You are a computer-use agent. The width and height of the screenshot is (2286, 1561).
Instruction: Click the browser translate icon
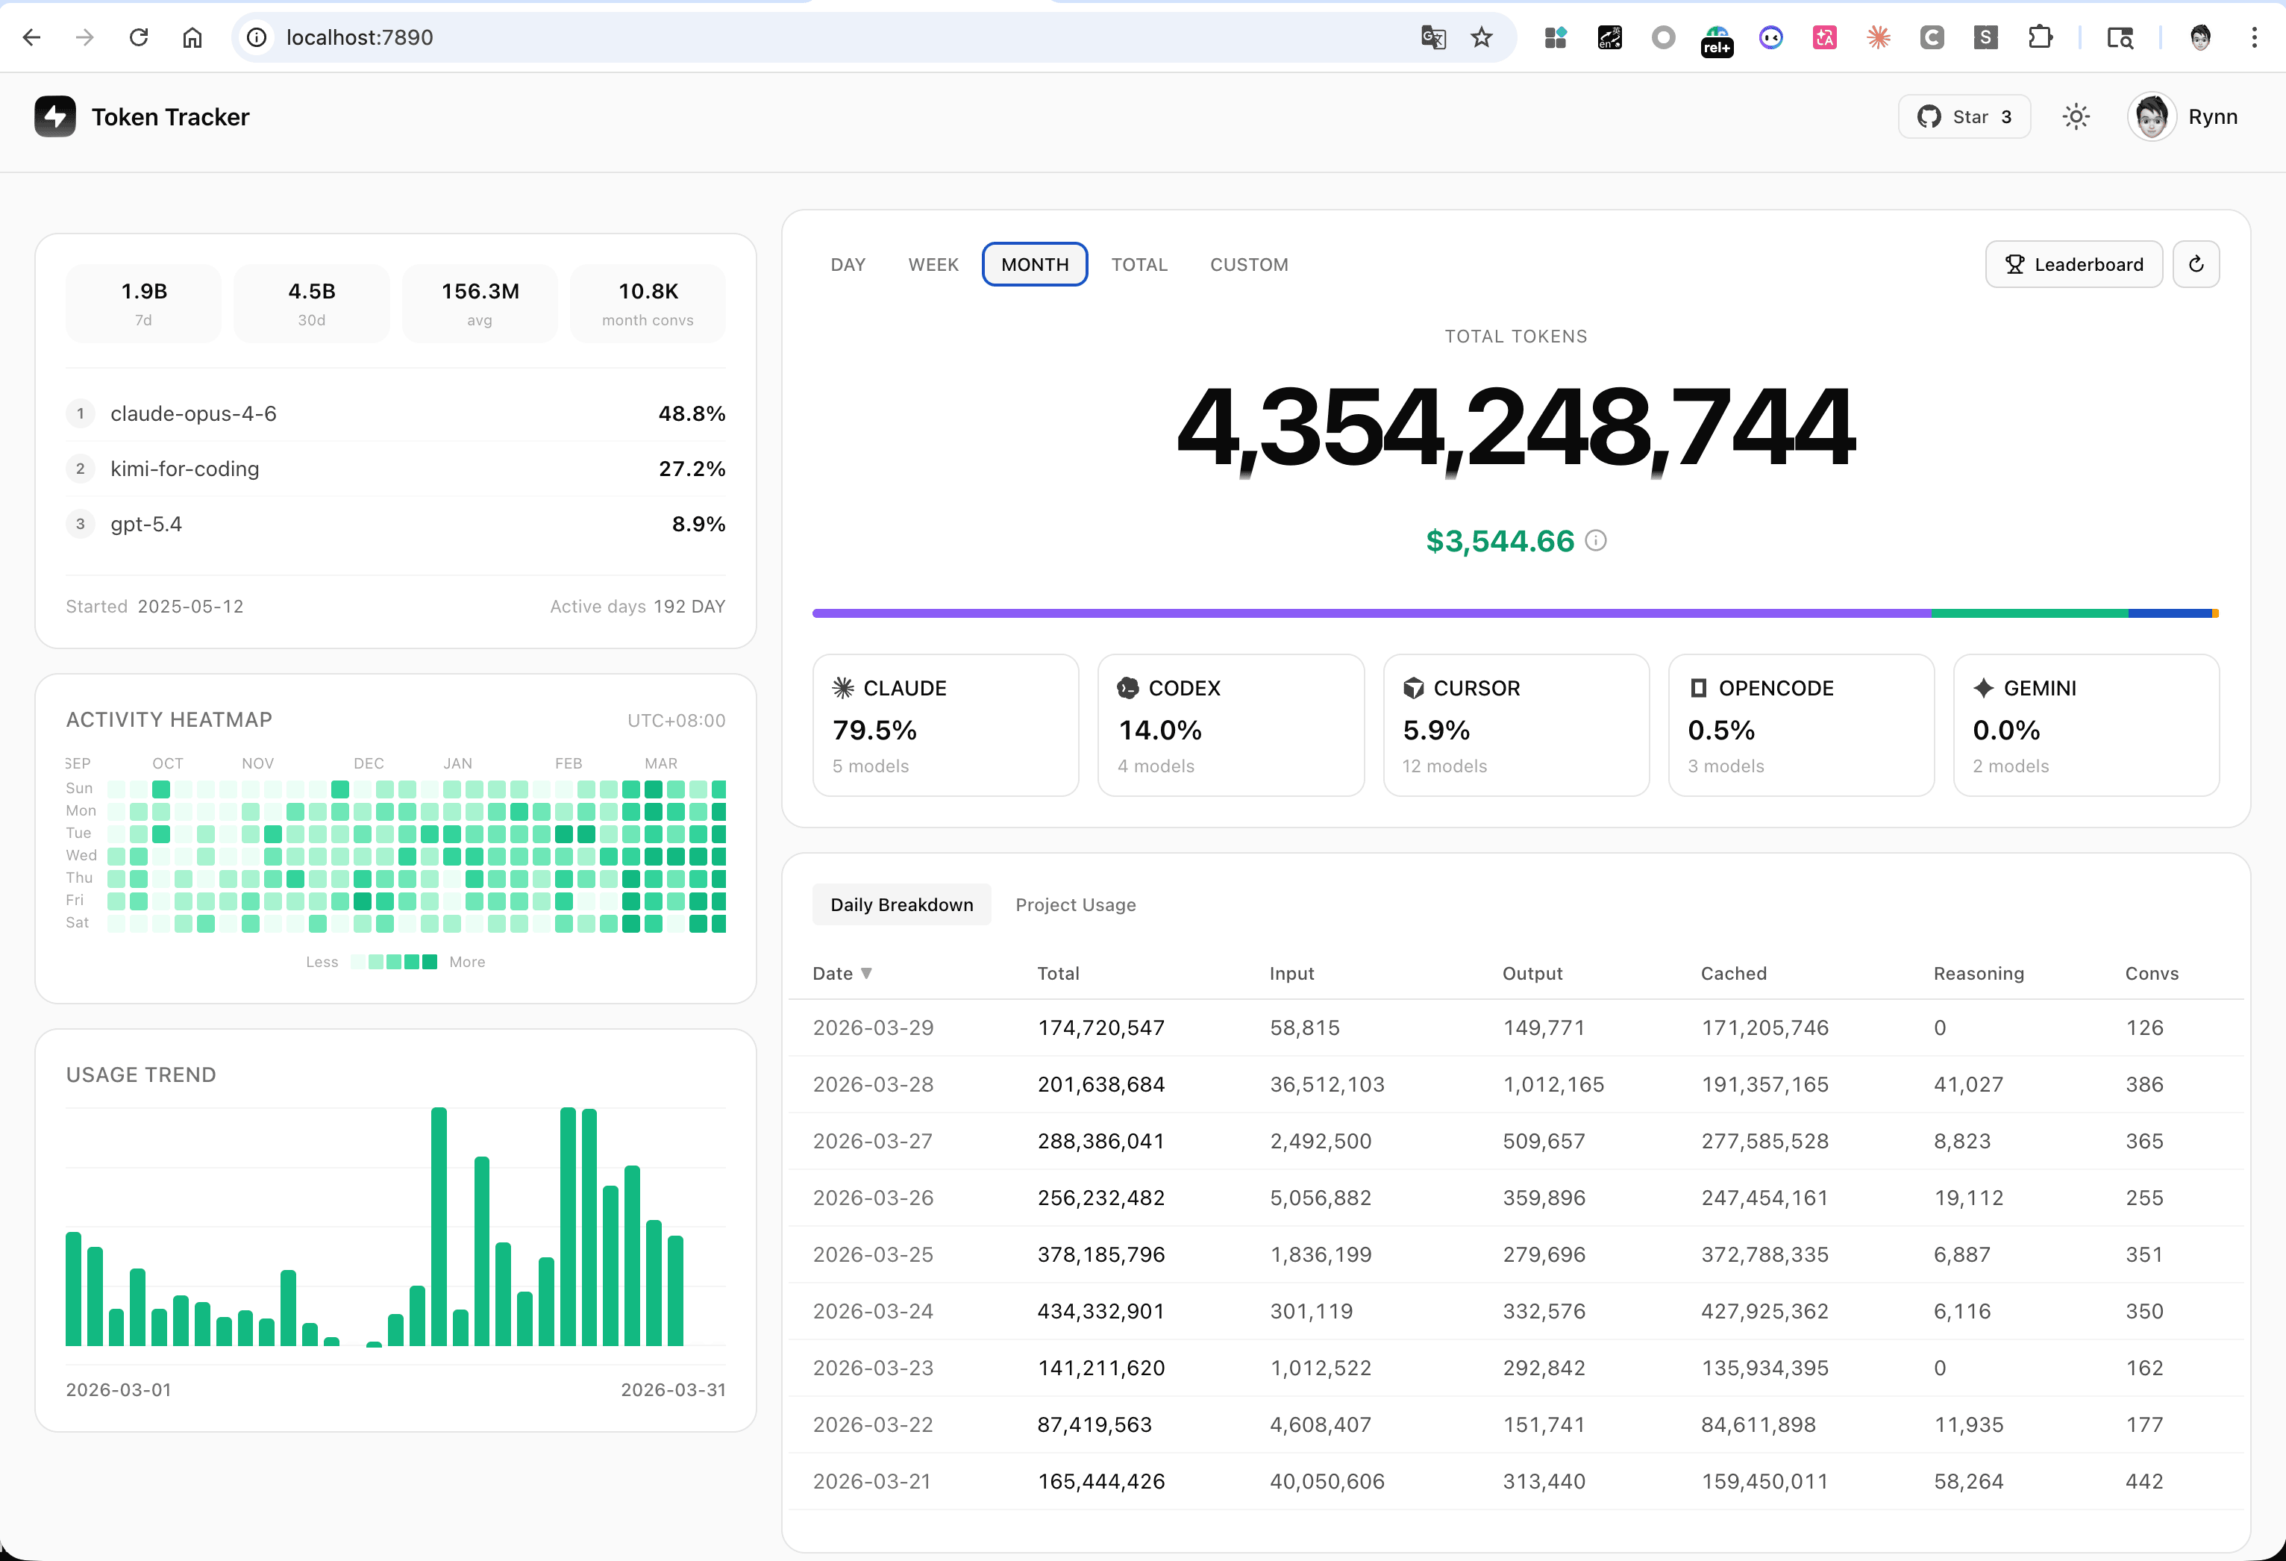(x=1433, y=37)
